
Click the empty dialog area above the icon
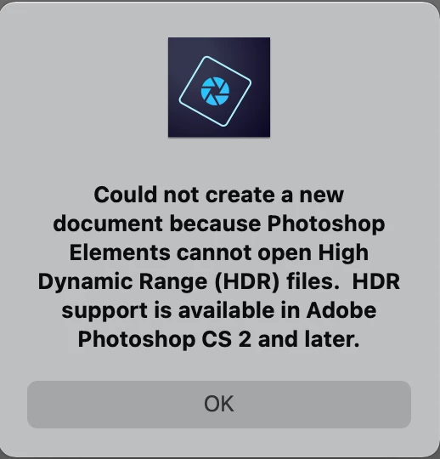(x=219, y=19)
